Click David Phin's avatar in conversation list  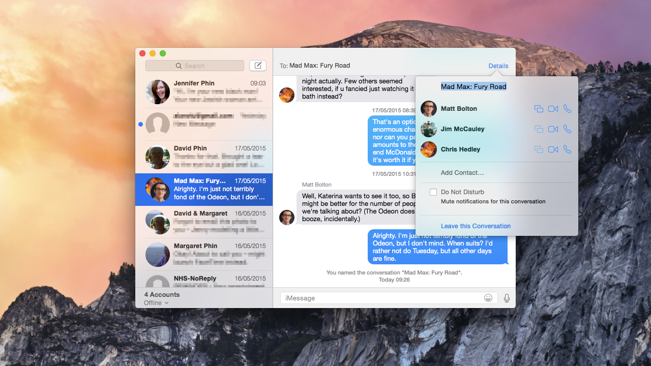coord(158,157)
